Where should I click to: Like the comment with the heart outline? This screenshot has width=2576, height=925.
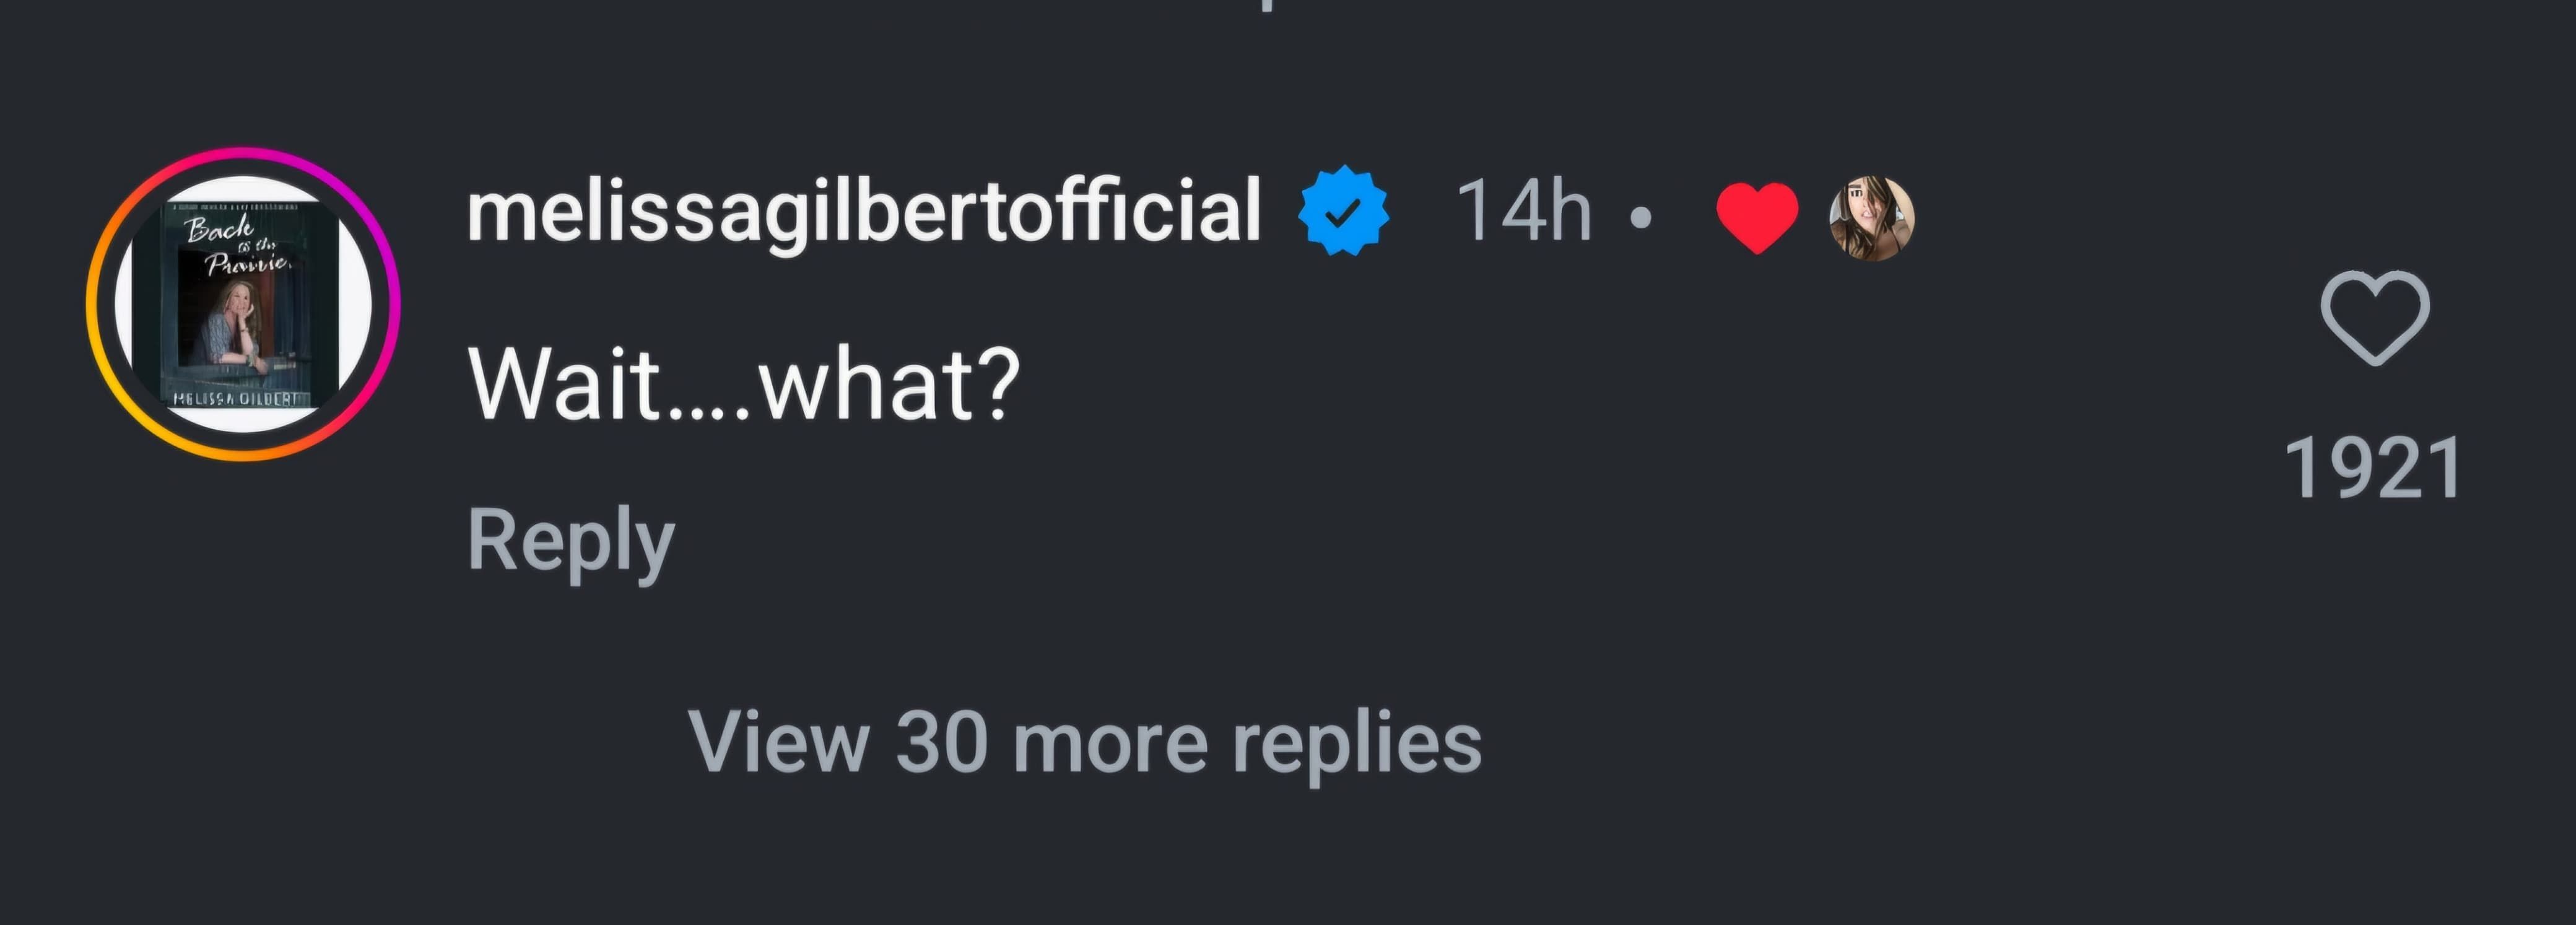[x=2374, y=317]
